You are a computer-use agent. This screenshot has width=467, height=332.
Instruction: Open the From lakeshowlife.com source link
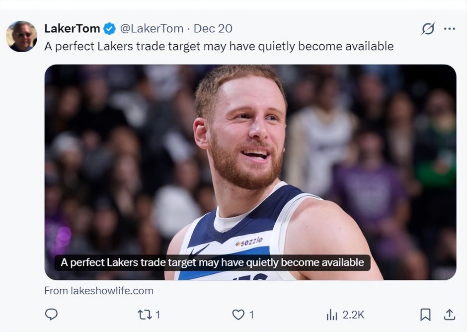tap(98, 291)
